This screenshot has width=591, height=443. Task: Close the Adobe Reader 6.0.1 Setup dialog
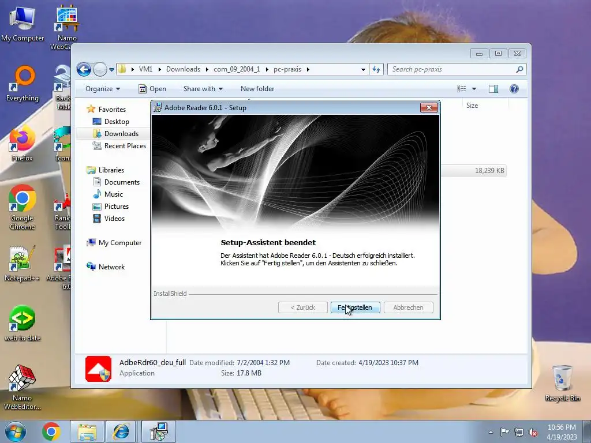pyautogui.click(x=429, y=108)
